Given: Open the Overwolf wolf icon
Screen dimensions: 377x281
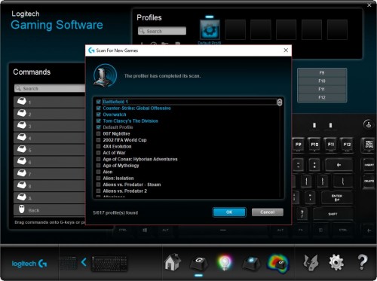Looking at the screenshot, I should [311, 263].
